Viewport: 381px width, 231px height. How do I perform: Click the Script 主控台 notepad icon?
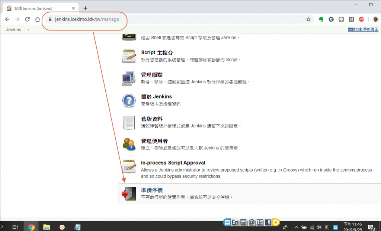pos(129,56)
